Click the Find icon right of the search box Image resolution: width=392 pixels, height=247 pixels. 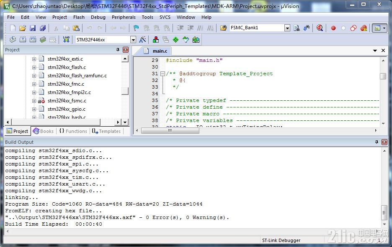pyautogui.click(x=297, y=28)
